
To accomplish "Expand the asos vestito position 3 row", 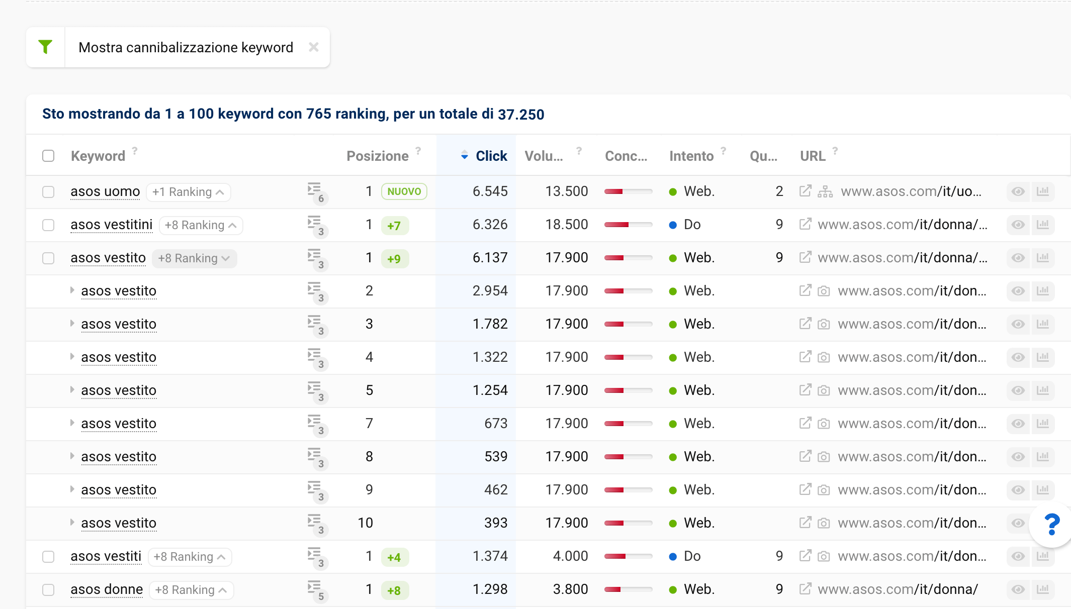I will tap(72, 324).
